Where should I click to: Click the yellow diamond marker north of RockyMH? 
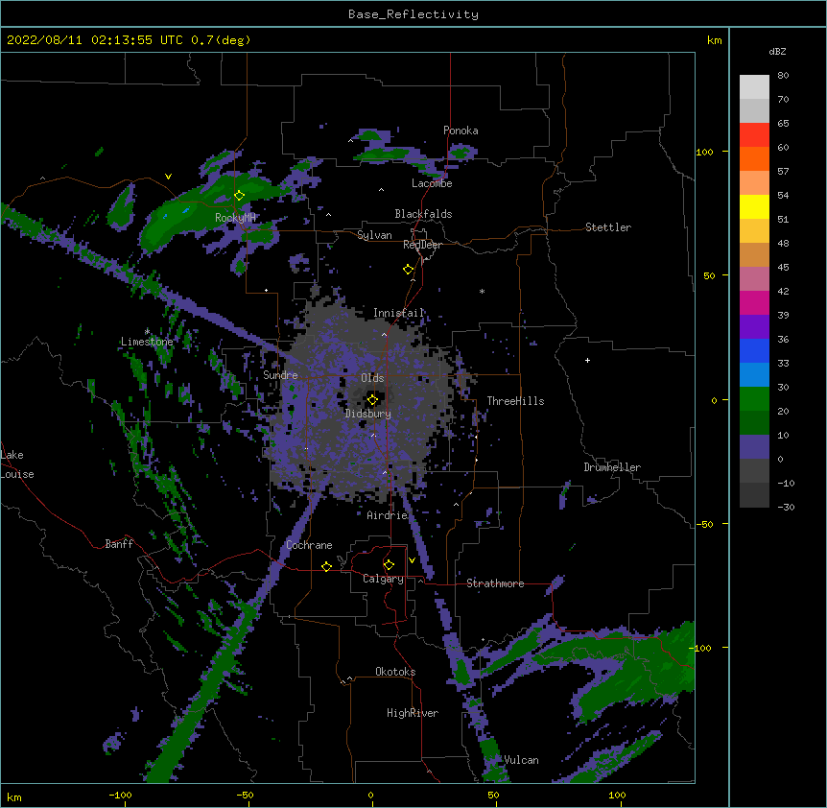coord(239,196)
